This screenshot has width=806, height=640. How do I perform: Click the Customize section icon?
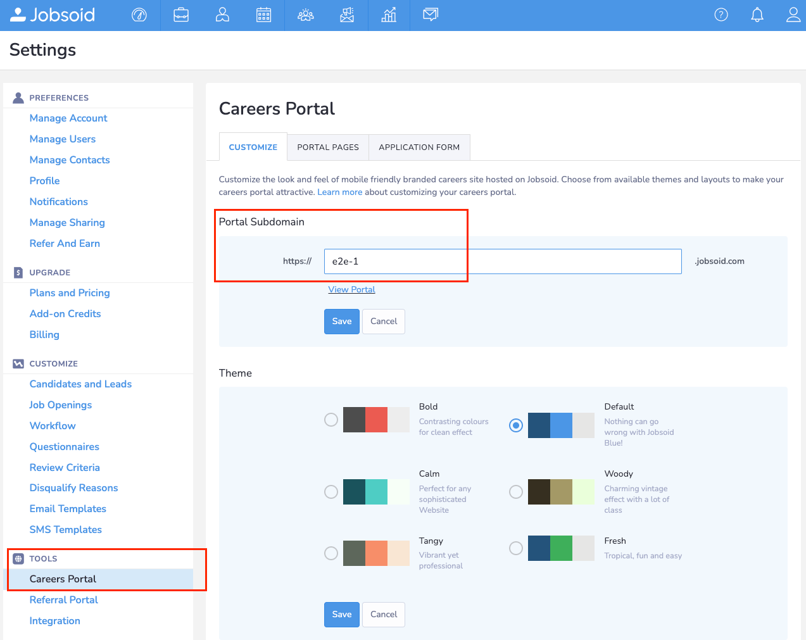tap(18, 363)
